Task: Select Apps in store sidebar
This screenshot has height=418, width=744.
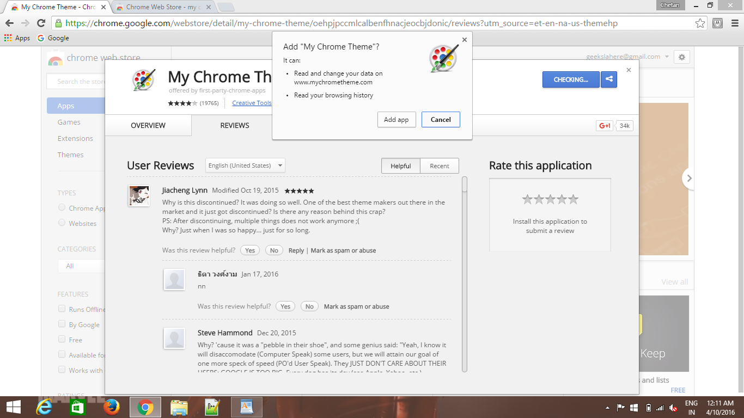Action: 76,106
